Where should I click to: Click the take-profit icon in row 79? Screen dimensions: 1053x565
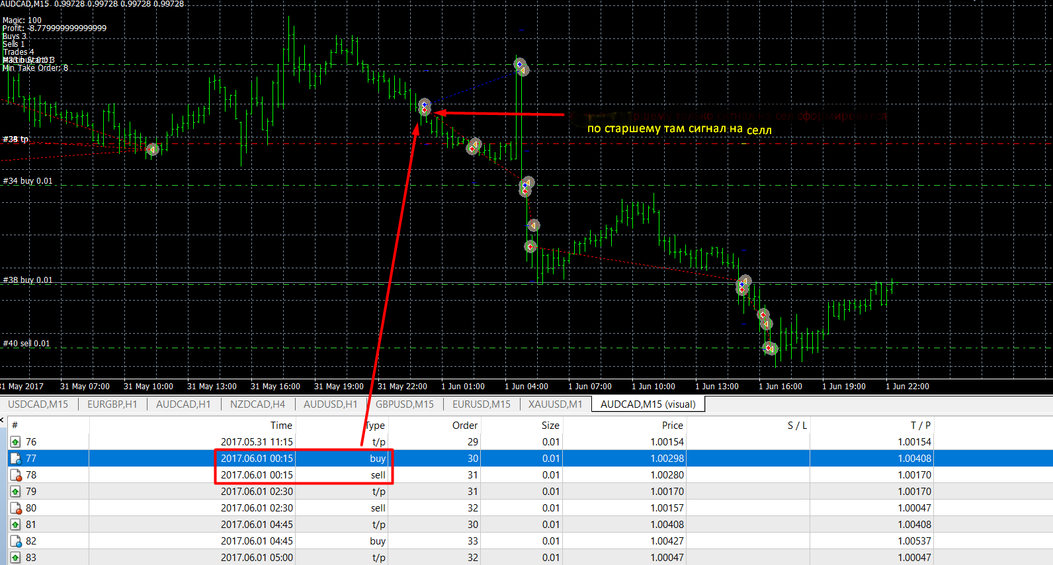pos(15,492)
